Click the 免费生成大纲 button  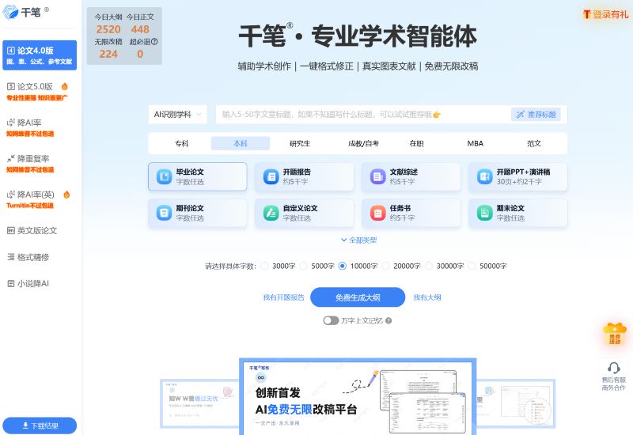[x=358, y=297]
